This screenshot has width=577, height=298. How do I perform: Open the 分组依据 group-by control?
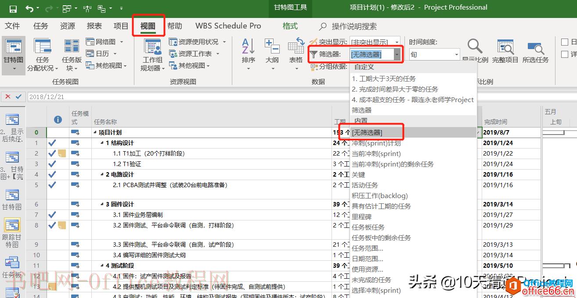(x=329, y=67)
